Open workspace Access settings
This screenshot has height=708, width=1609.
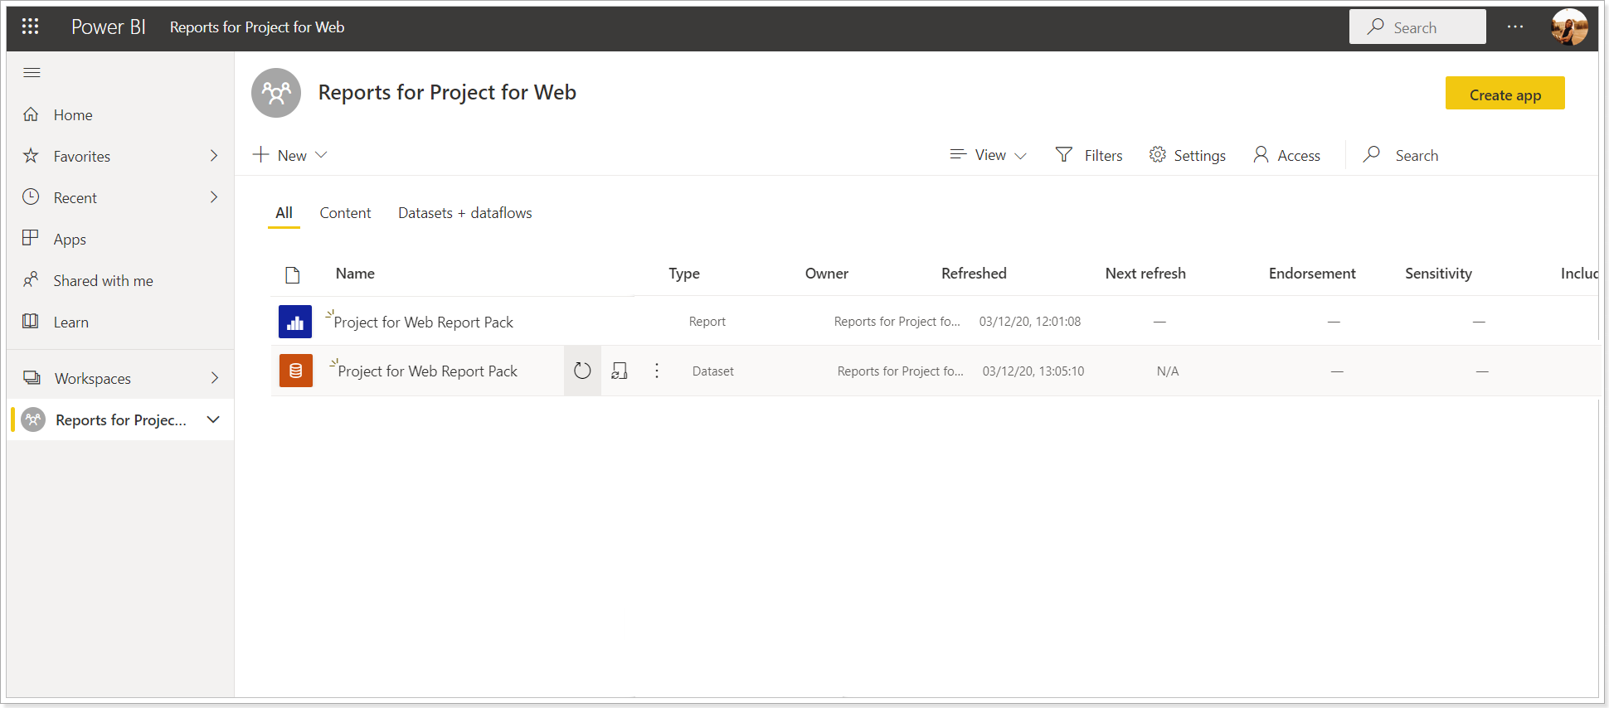coord(1286,155)
